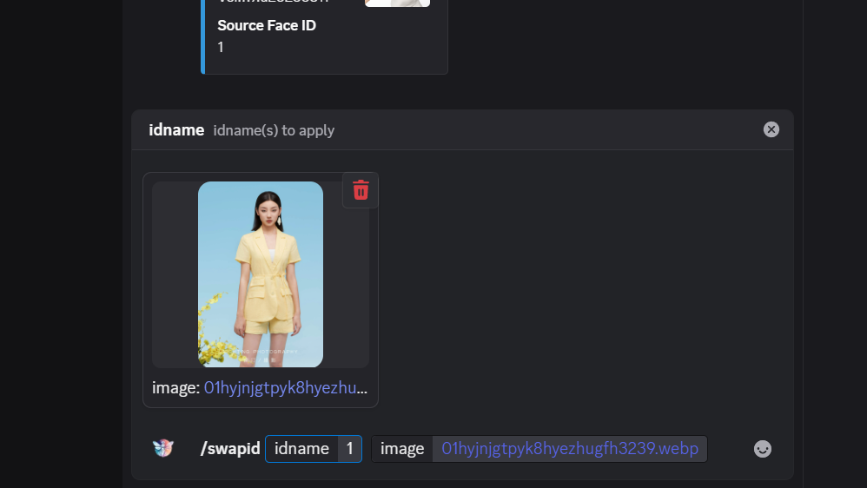Screen dimensions: 867x488
Task: Open the truncated image filename link under the thumbnail
Action: tap(285, 388)
